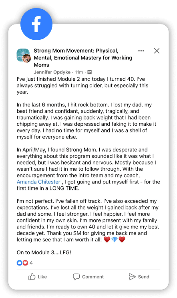Viewport: 177px width, 298px height.
Task: Click the Facebook logo circle
Action: pos(36,24)
